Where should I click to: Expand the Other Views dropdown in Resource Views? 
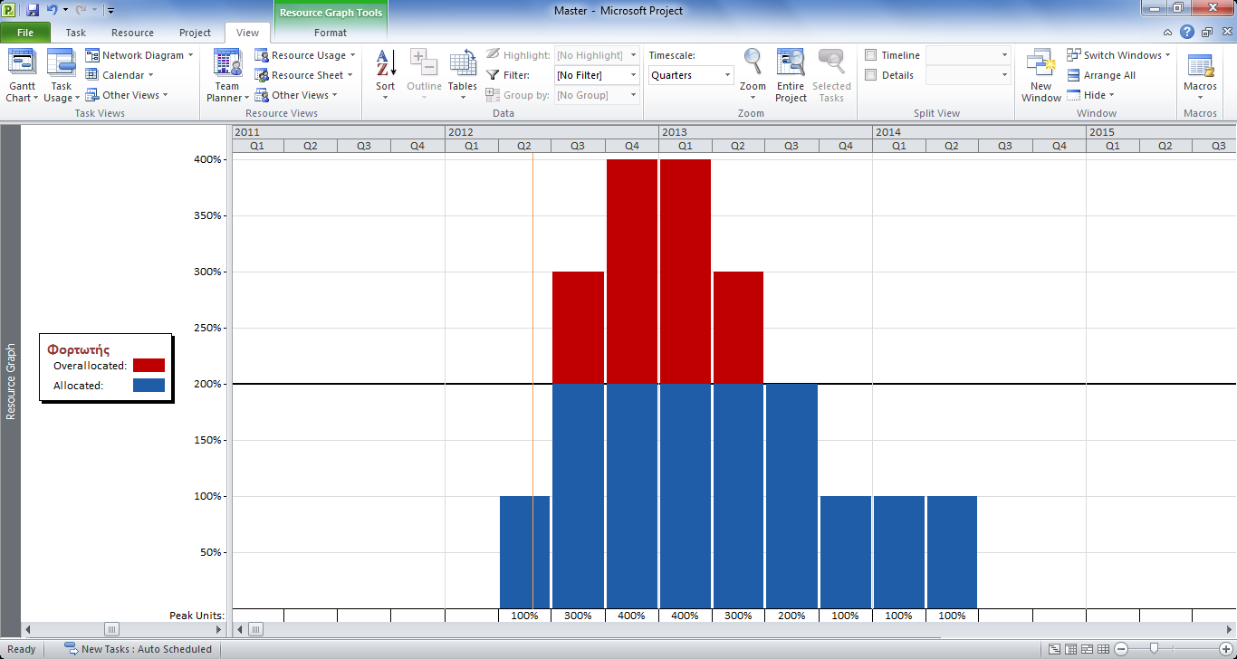click(295, 95)
